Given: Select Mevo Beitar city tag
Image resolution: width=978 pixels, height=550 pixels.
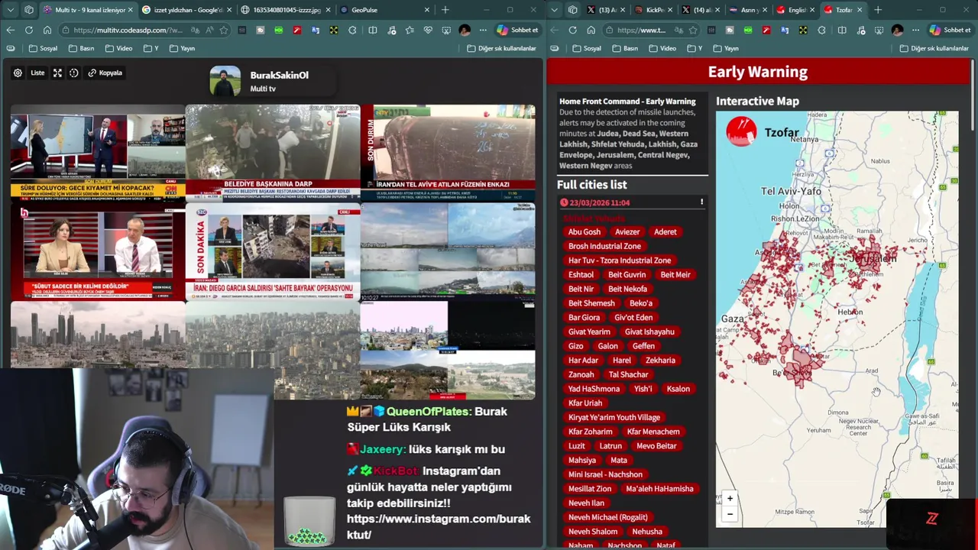Looking at the screenshot, I should coord(656,446).
